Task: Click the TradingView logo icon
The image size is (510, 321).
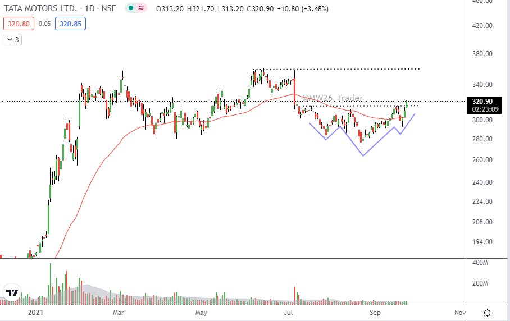Action: [x=12, y=292]
